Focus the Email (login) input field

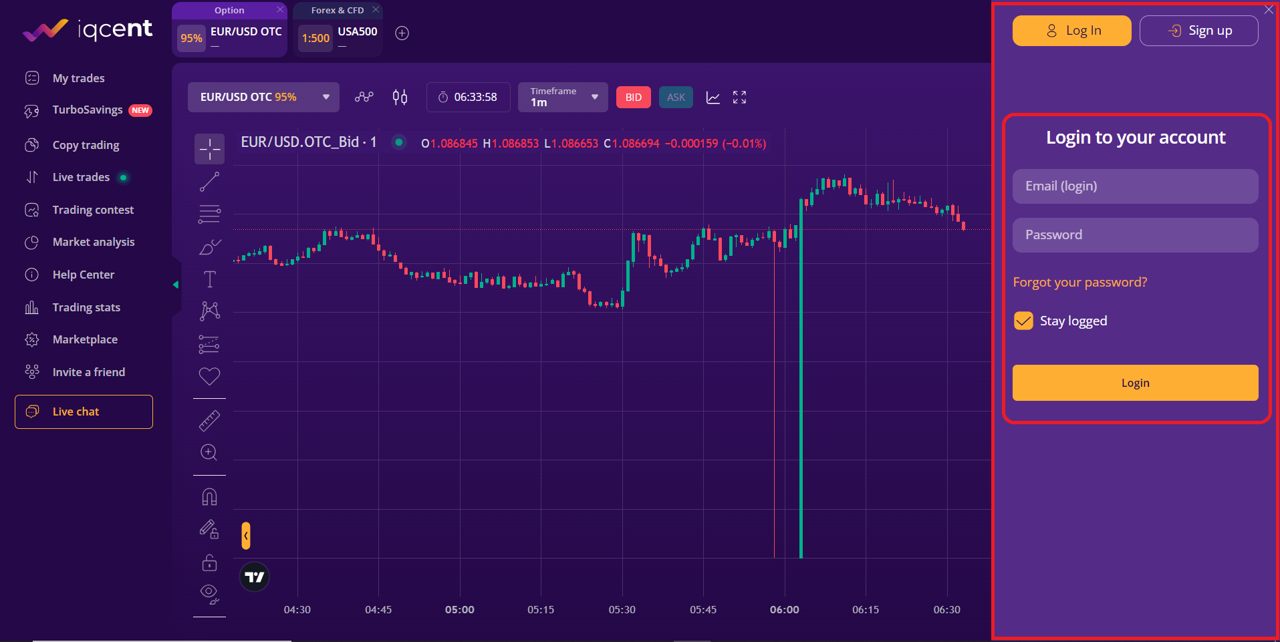point(1135,186)
